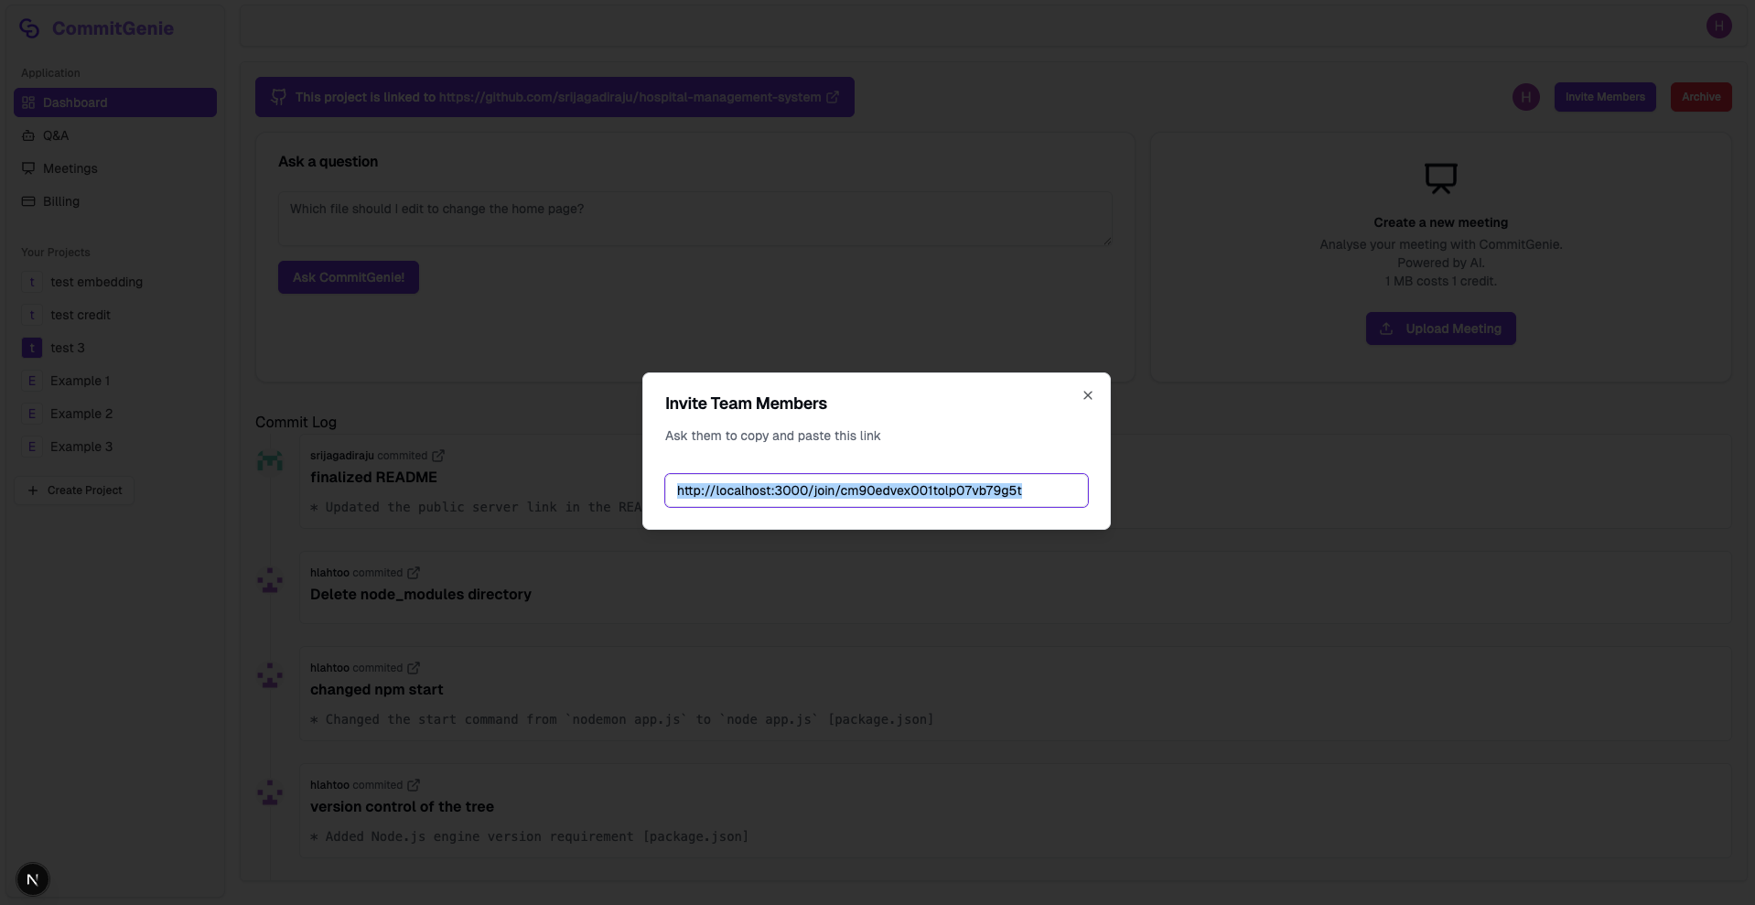This screenshot has width=1755, height=905.
Task: Click hlahtoo's avatar on changed npm start commit
Action: tap(270, 674)
